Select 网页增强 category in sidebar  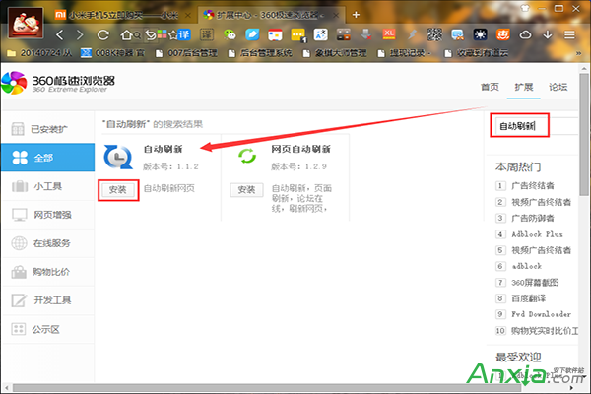pyautogui.click(x=47, y=215)
